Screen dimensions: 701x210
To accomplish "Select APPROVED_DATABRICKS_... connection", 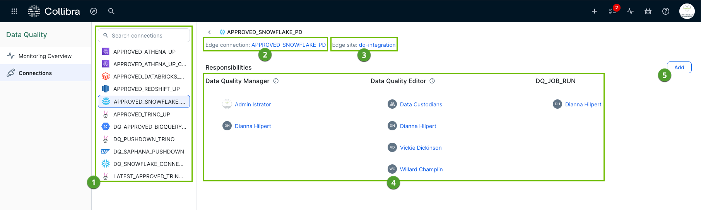I will pos(144,76).
